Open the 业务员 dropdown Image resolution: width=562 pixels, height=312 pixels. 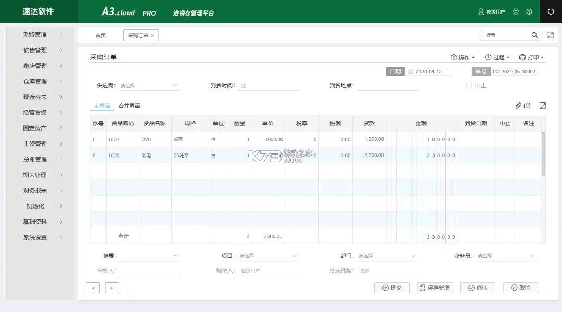click(506, 256)
